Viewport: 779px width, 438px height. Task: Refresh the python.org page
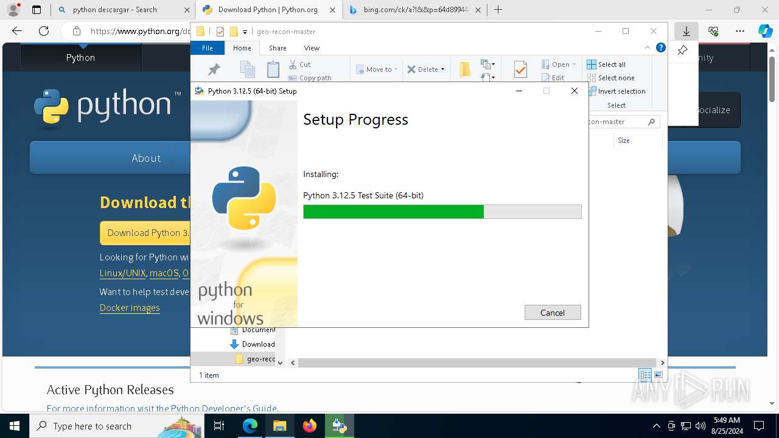coord(44,31)
